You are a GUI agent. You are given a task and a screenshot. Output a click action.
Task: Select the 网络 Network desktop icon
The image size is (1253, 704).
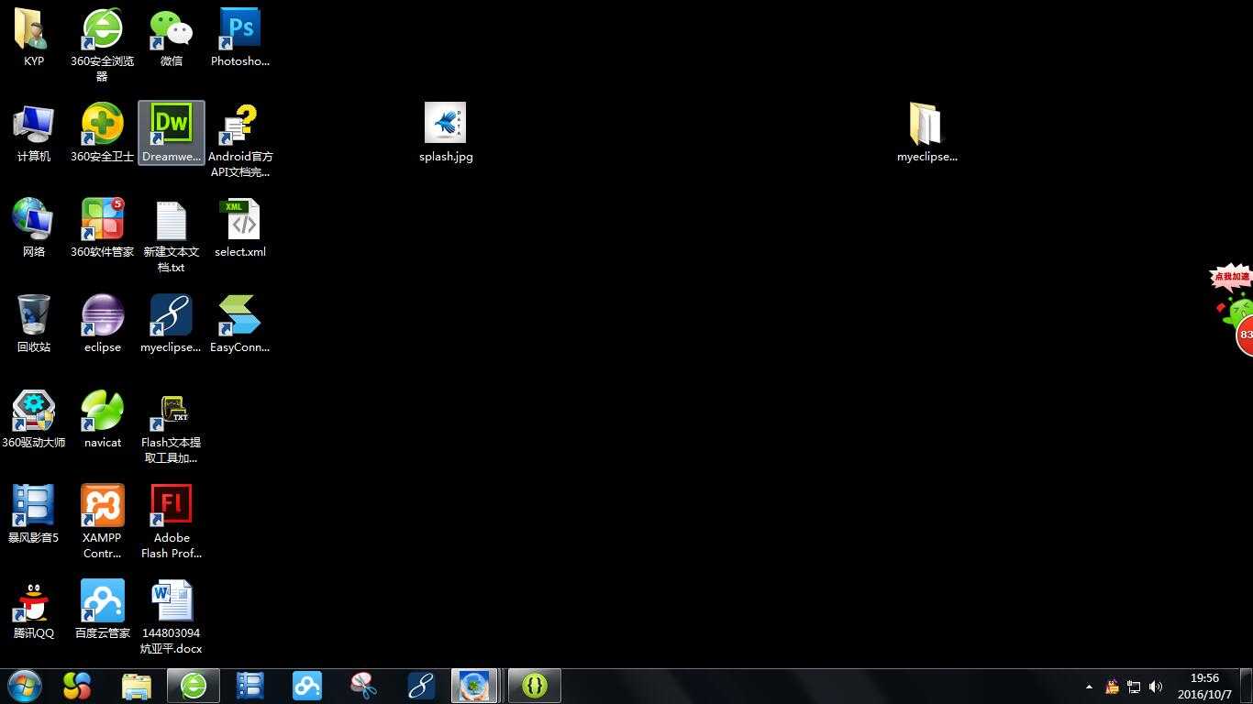pos(34,227)
